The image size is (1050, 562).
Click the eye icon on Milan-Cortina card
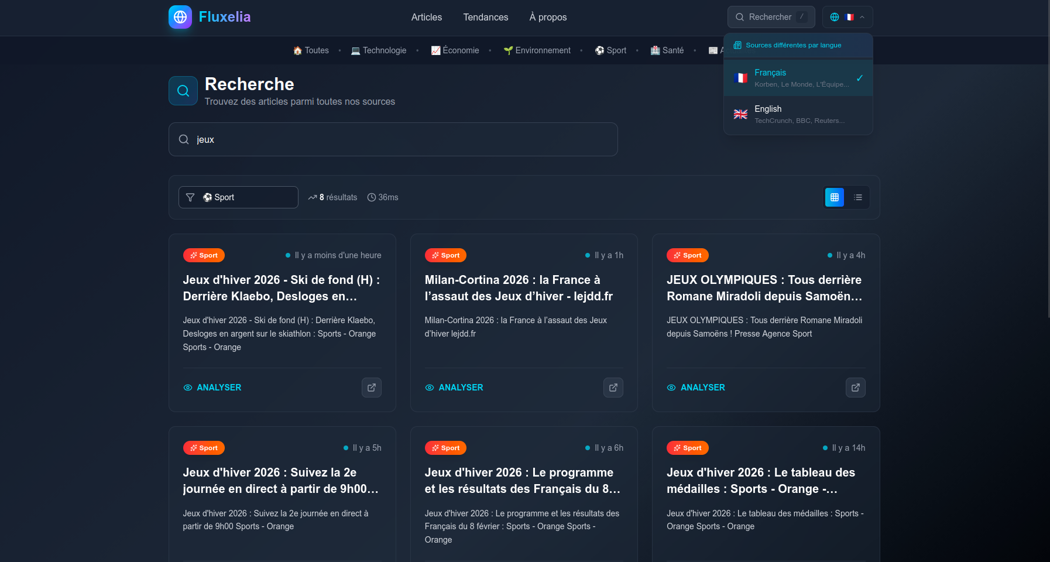pyautogui.click(x=430, y=388)
